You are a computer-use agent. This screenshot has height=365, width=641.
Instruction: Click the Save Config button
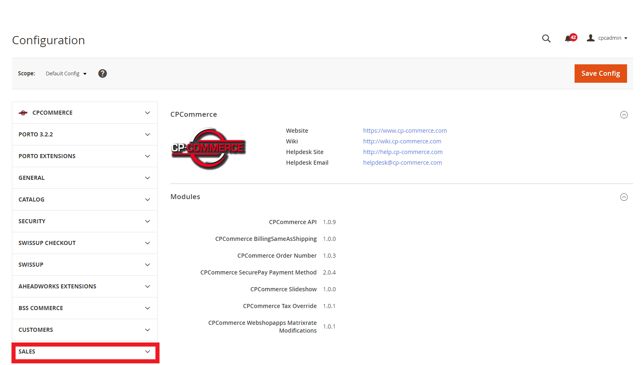600,73
